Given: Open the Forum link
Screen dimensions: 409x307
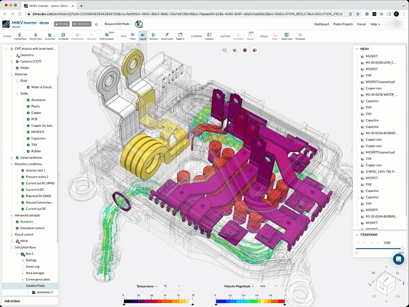Looking at the screenshot, I should click(362, 24).
